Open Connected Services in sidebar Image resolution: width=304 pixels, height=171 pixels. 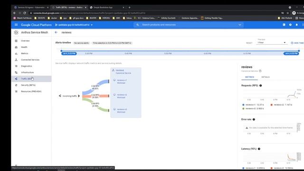point(30,60)
